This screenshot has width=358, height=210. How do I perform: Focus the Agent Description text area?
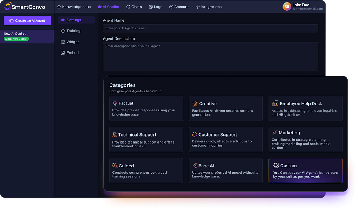coord(210,56)
